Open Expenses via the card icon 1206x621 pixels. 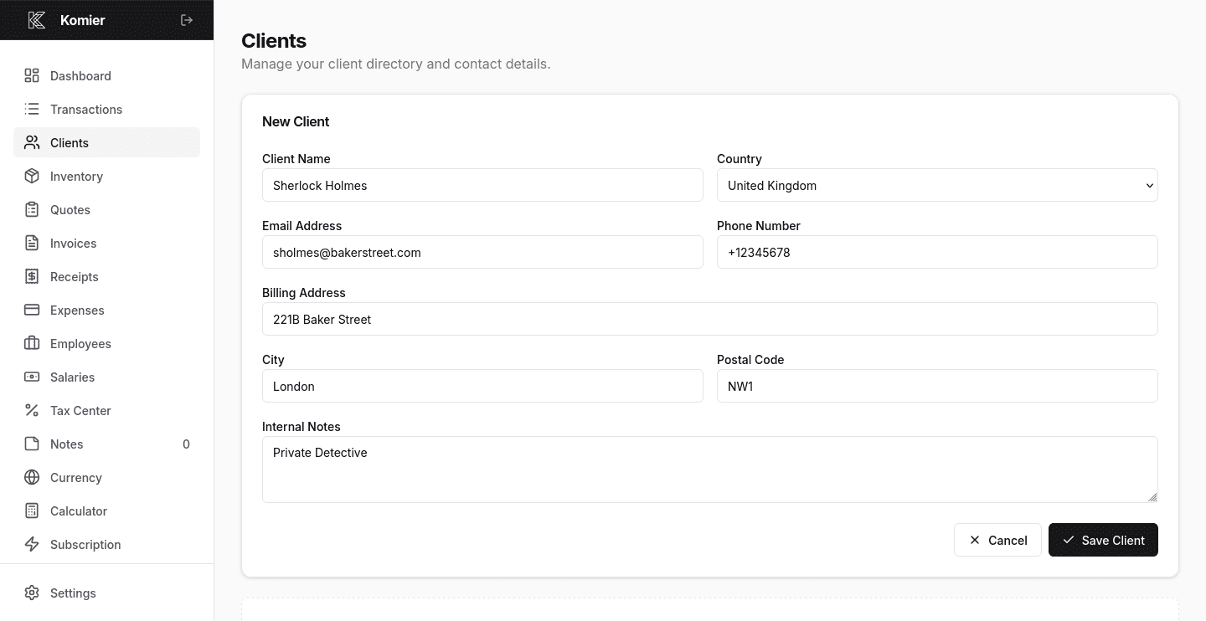32,310
